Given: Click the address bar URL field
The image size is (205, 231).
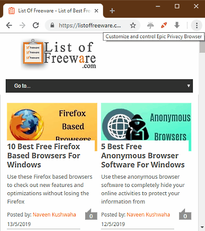Looking at the screenshot, I should point(90,25).
